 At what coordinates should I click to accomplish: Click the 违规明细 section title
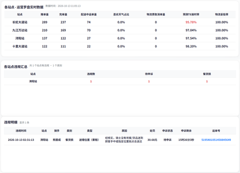point(11,122)
